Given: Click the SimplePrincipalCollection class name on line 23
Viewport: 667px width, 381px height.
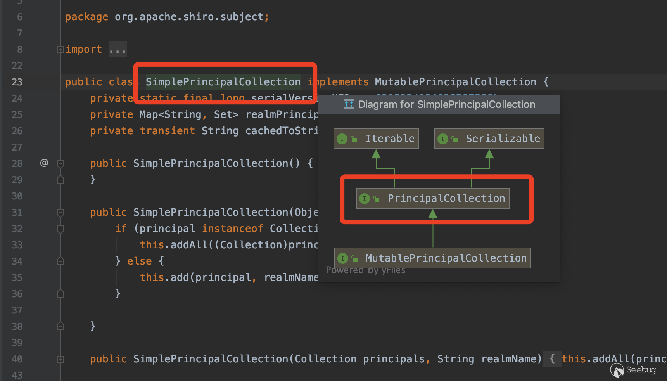Looking at the screenshot, I should tap(223, 82).
